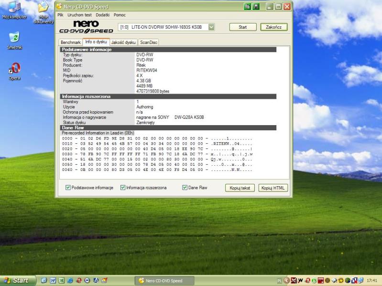Click the 4489 MB capacity value
382x286 pixels.
[x=144, y=86]
